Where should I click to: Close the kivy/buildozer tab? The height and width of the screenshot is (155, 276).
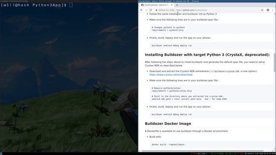[172, 5]
